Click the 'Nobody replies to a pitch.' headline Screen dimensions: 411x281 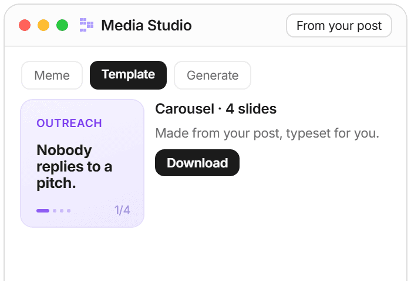(x=75, y=166)
